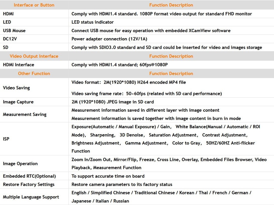Click 'Zoom In/Zoom Out, Mirror/Flip' line

point(169,159)
